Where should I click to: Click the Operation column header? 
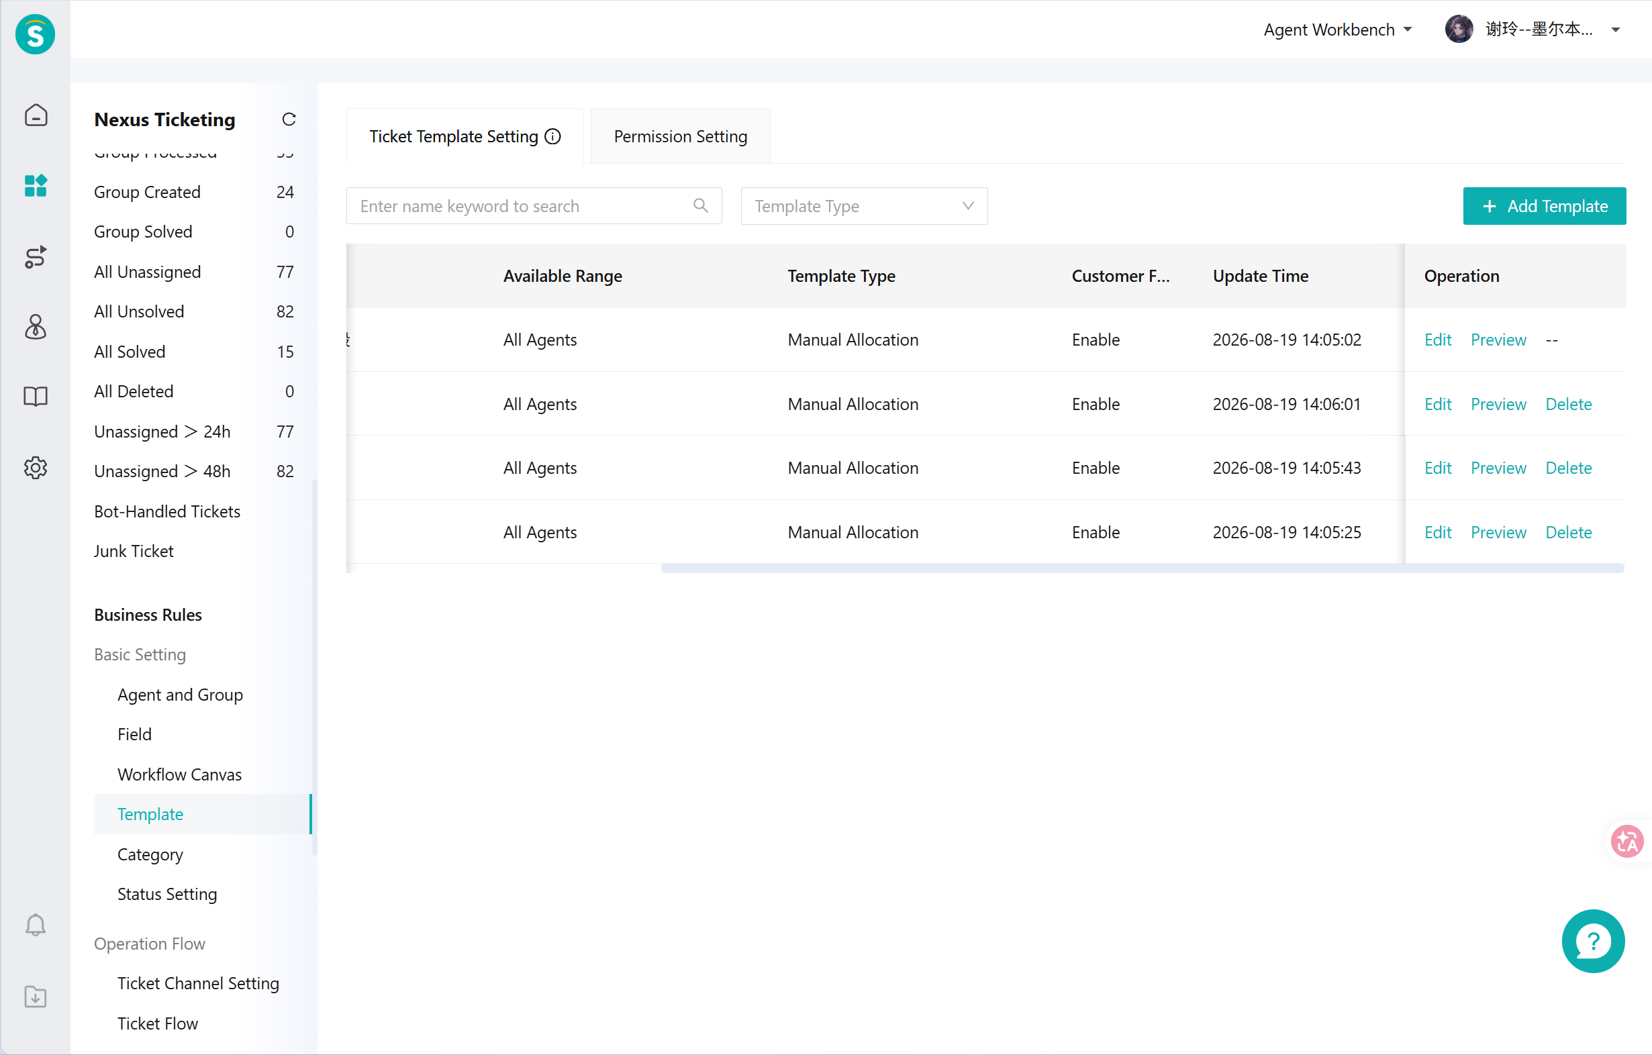[1461, 276]
